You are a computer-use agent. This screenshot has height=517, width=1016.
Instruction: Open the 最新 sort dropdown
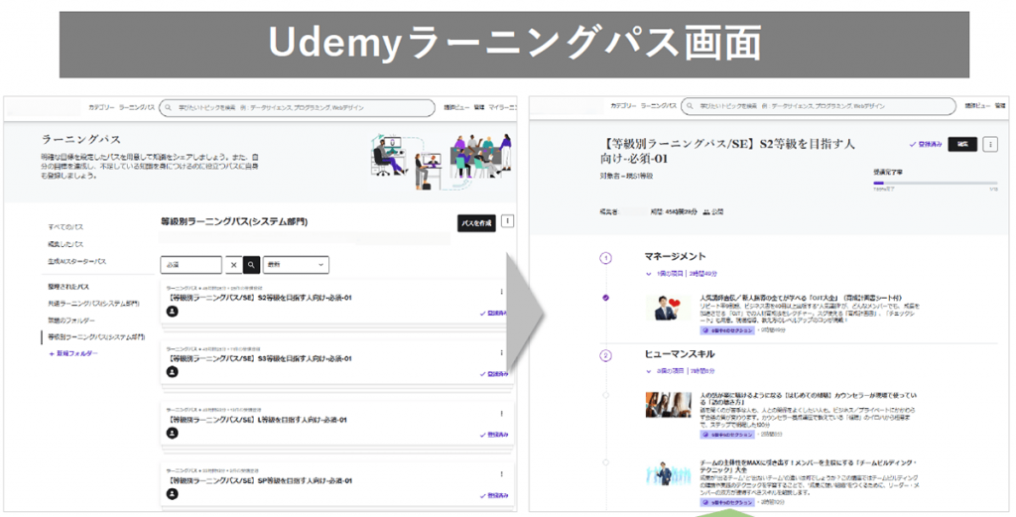point(295,265)
